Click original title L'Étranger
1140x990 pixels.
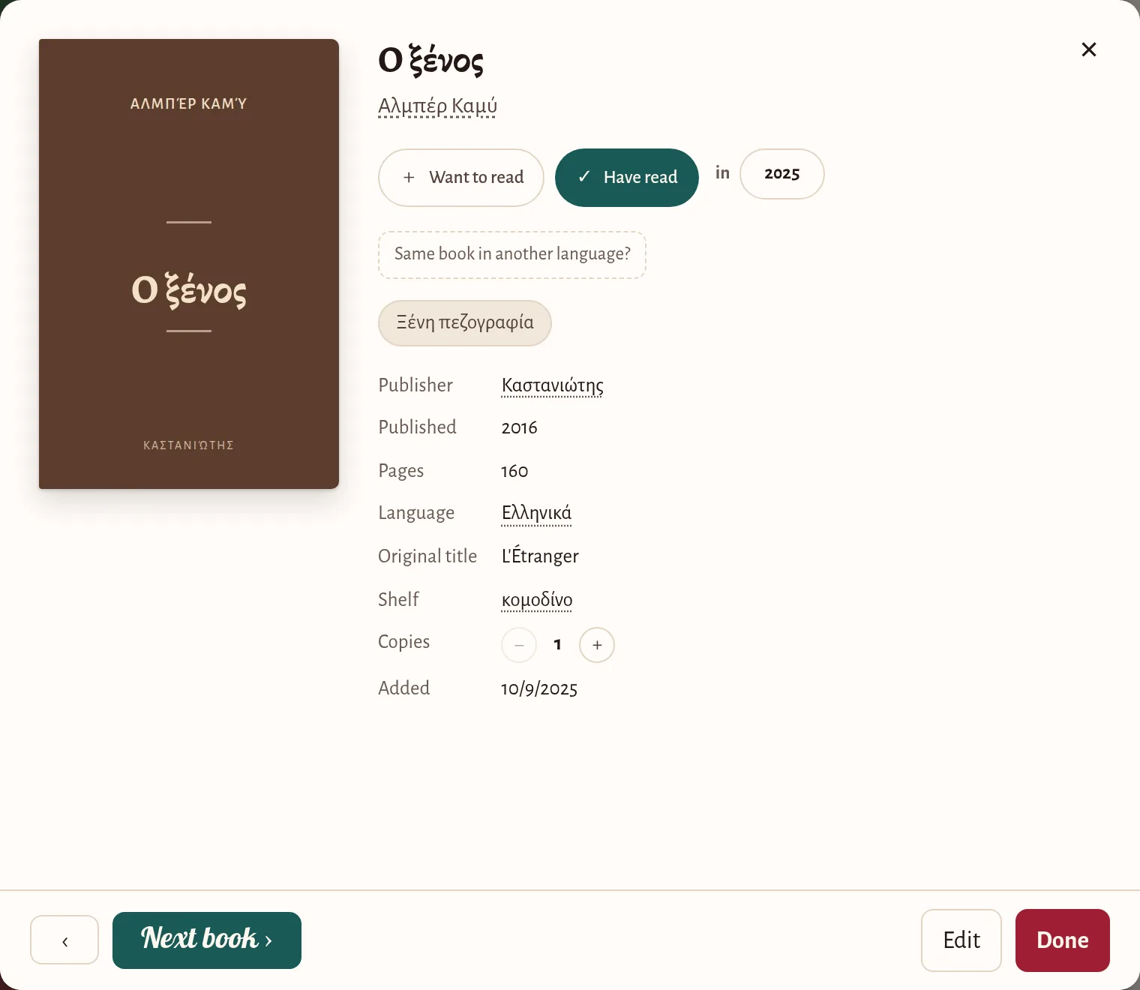540,556
